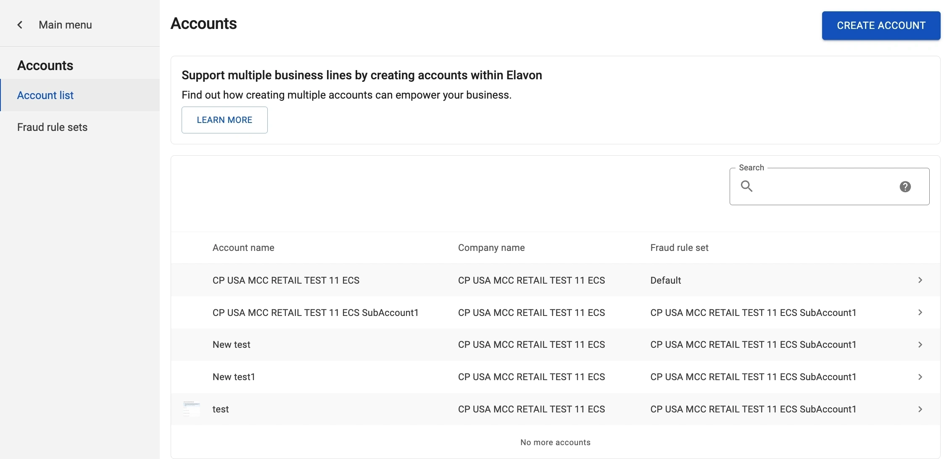This screenshot has width=944, height=459.
Task: Select the New test1 account row
Action: point(234,377)
